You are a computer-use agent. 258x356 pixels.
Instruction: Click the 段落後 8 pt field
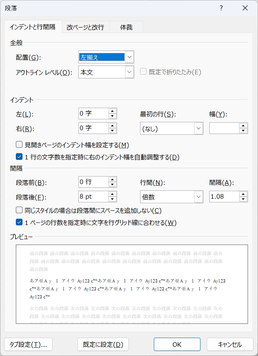[93, 197]
